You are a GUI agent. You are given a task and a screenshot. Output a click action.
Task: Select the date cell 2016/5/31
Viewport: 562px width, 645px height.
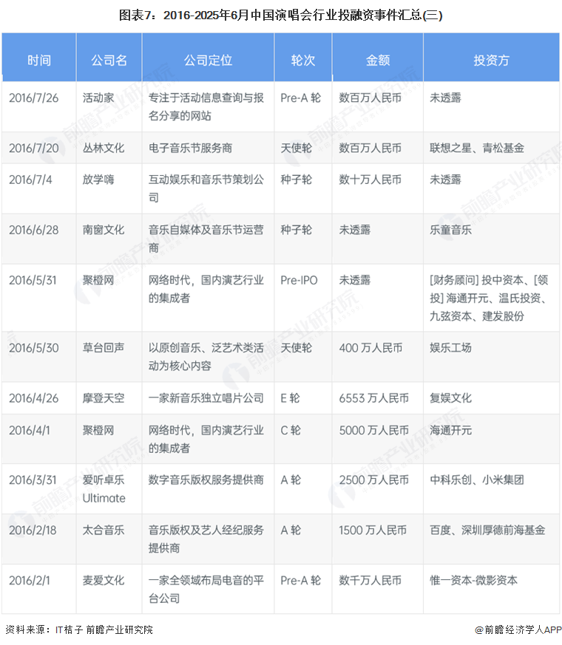tap(33, 281)
